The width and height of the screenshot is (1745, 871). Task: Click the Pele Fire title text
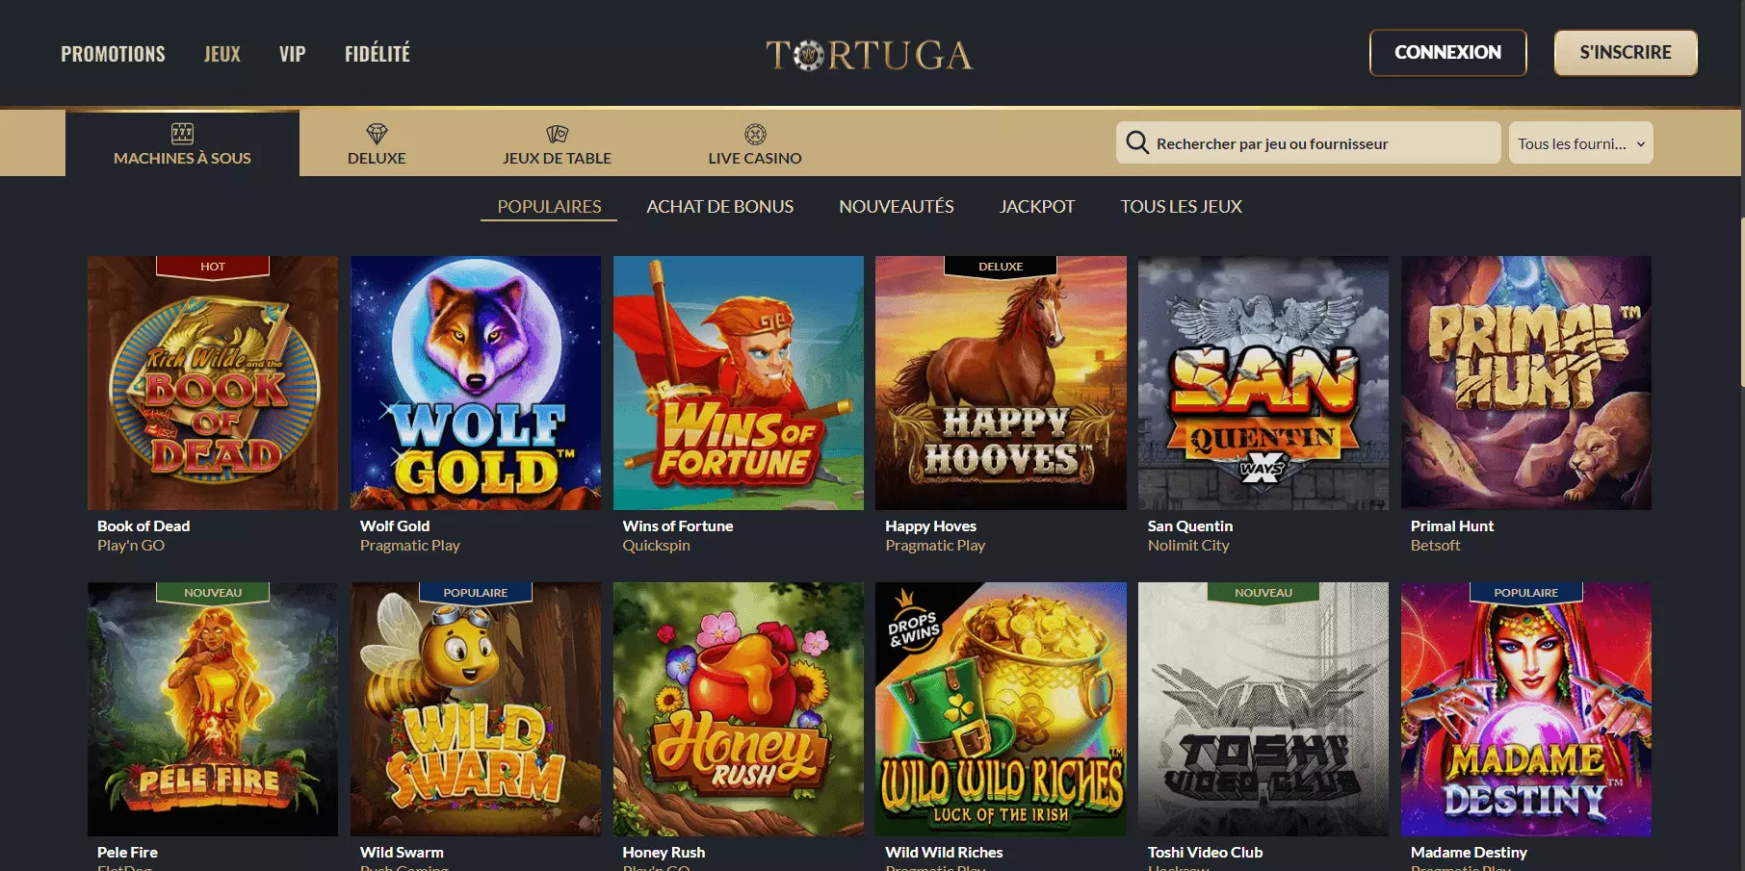pos(127,852)
